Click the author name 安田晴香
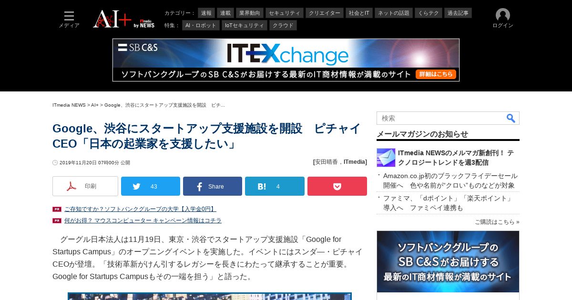The image size is (572, 300). coord(327,162)
